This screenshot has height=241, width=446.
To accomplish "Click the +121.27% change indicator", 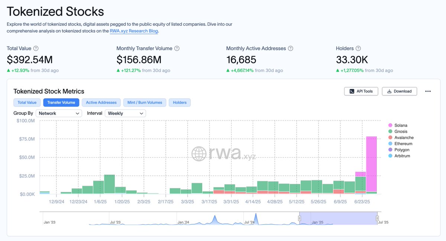I will pos(131,71).
